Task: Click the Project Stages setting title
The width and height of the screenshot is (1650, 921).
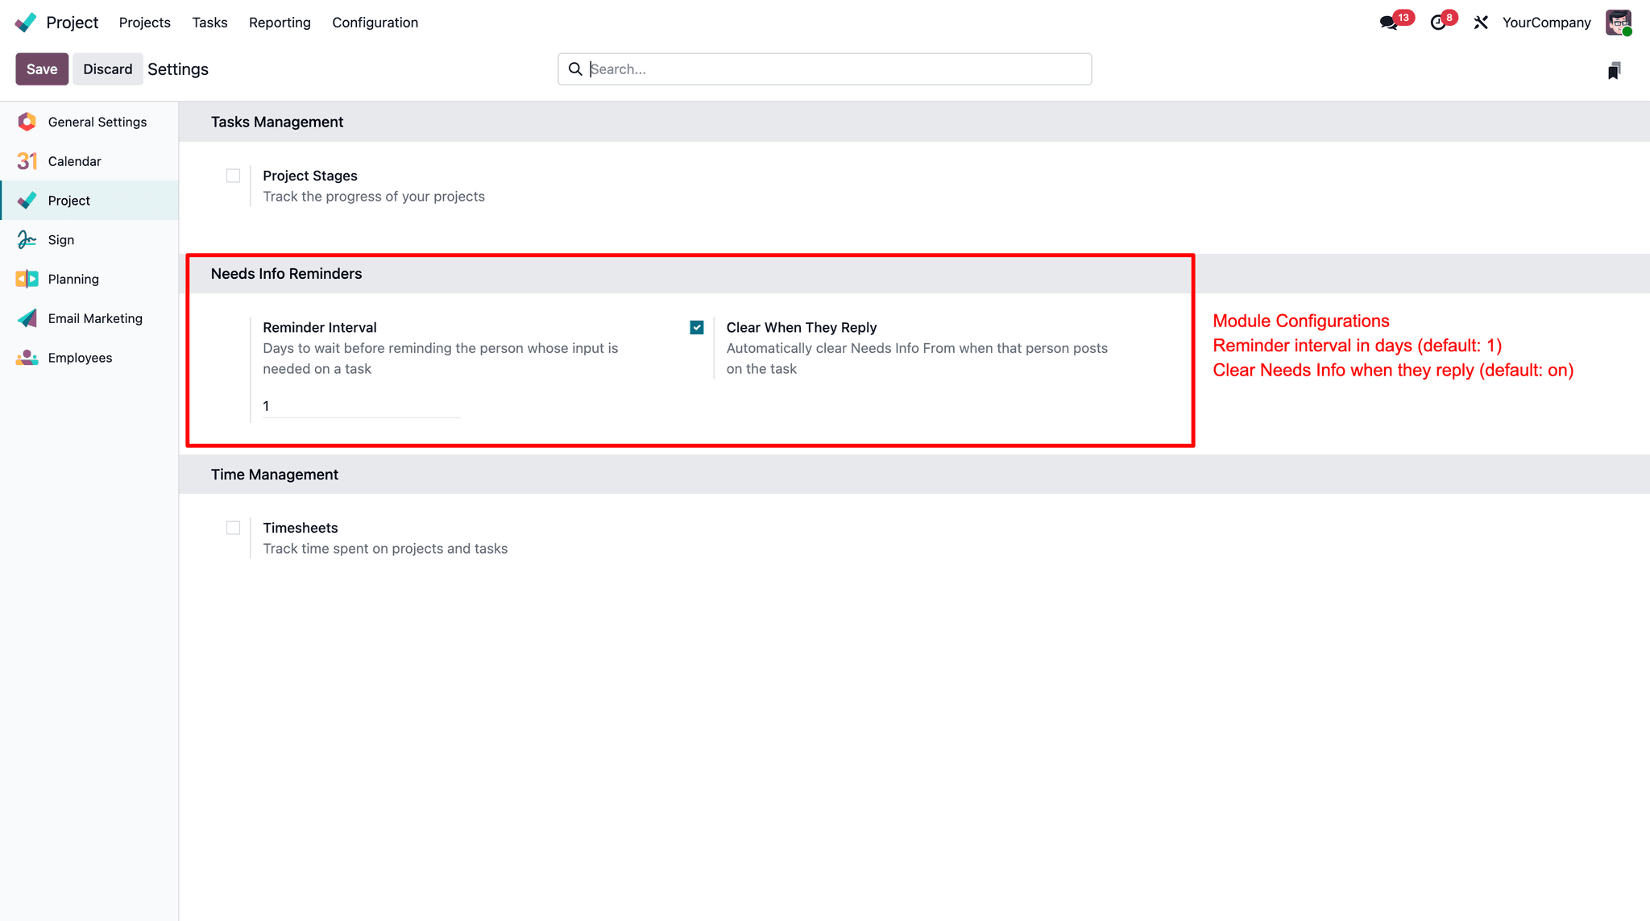Action: (x=310, y=176)
